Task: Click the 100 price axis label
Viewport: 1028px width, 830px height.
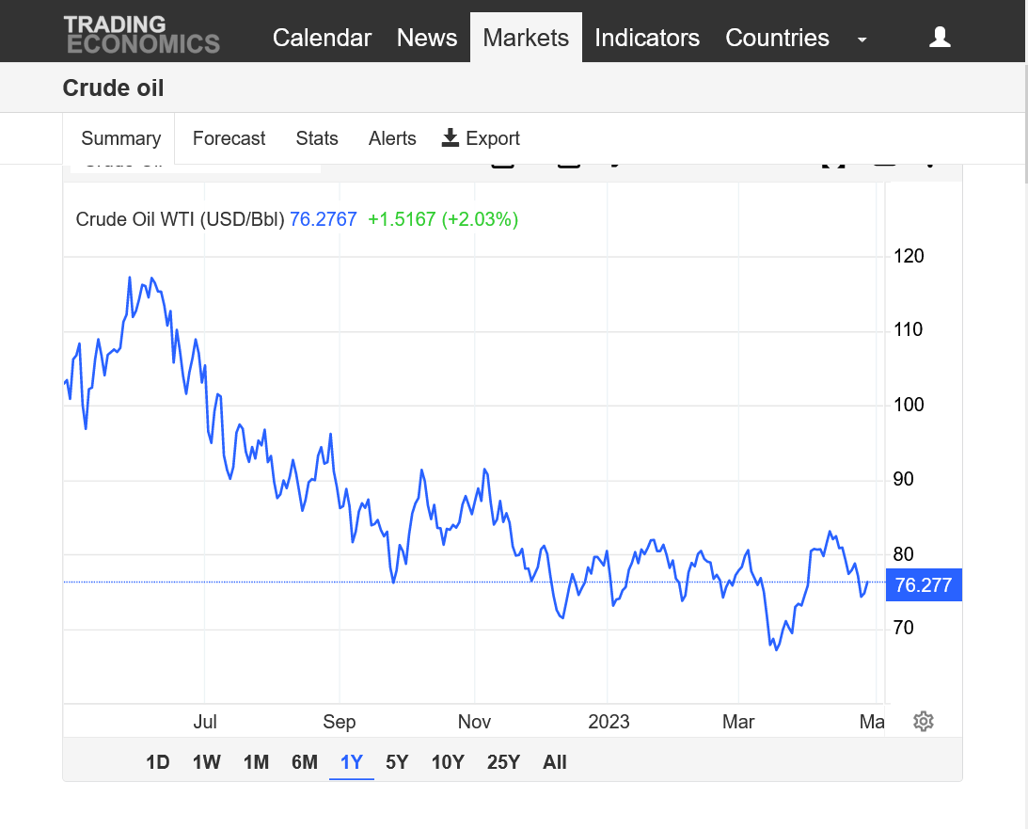Action: point(909,404)
